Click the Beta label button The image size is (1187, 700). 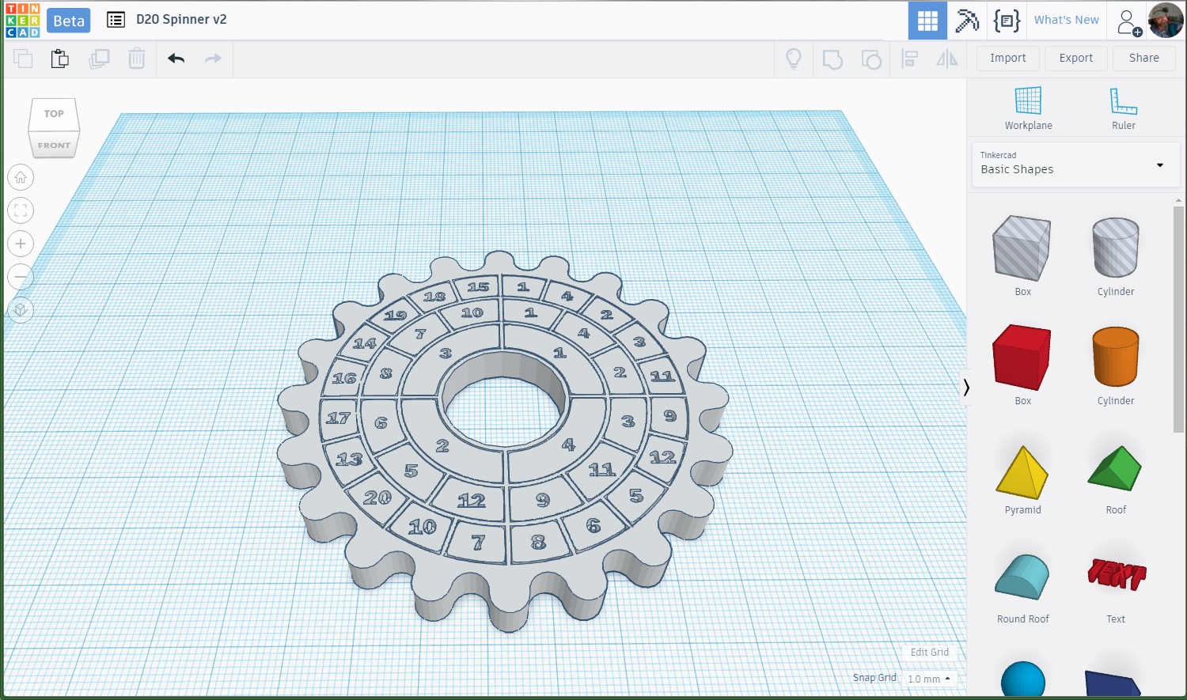pyautogui.click(x=68, y=21)
